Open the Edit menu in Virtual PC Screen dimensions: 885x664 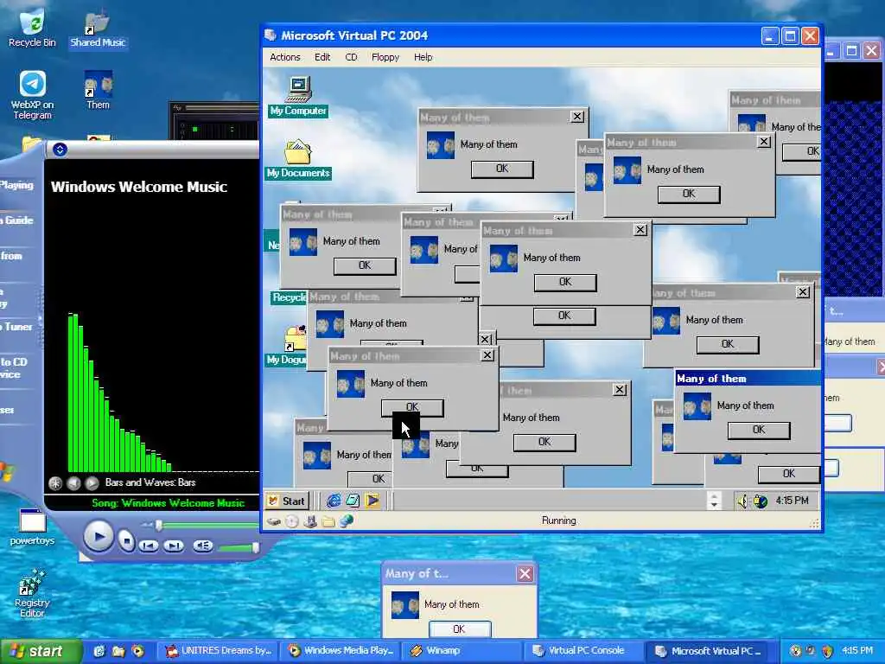pyautogui.click(x=322, y=57)
